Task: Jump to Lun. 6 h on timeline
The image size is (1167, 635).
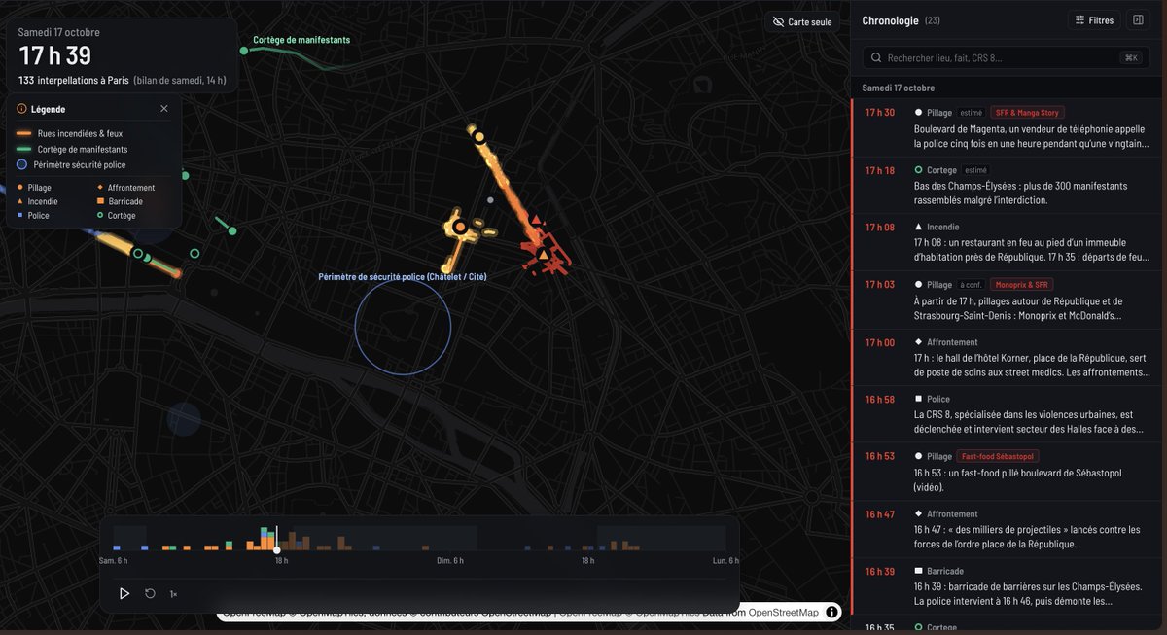Action: click(x=725, y=561)
